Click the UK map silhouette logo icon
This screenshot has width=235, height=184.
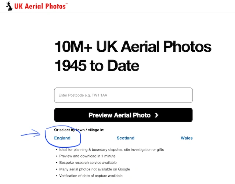tap(9, 6)
